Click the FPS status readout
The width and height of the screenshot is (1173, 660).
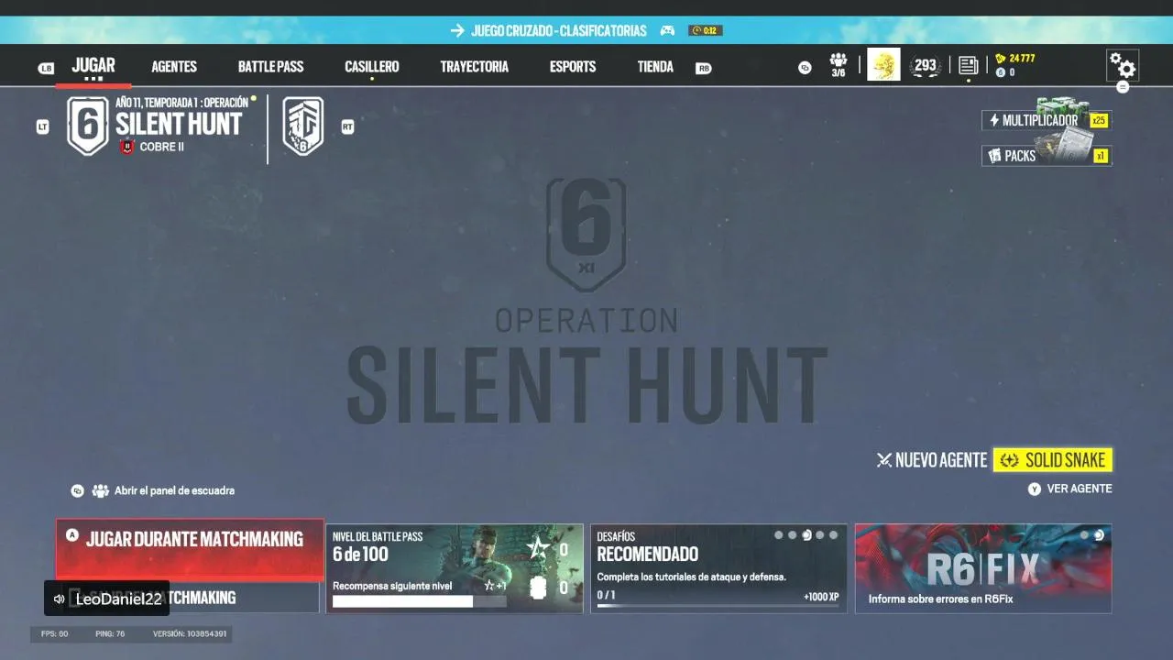55,633
